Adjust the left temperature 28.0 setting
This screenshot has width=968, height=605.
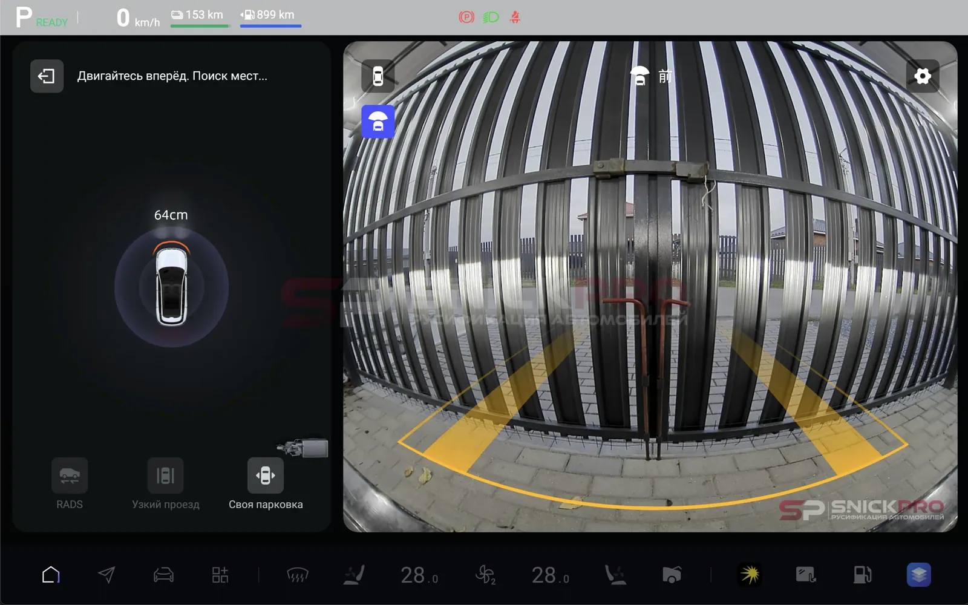pyautogui.click(x=419, y=575)
